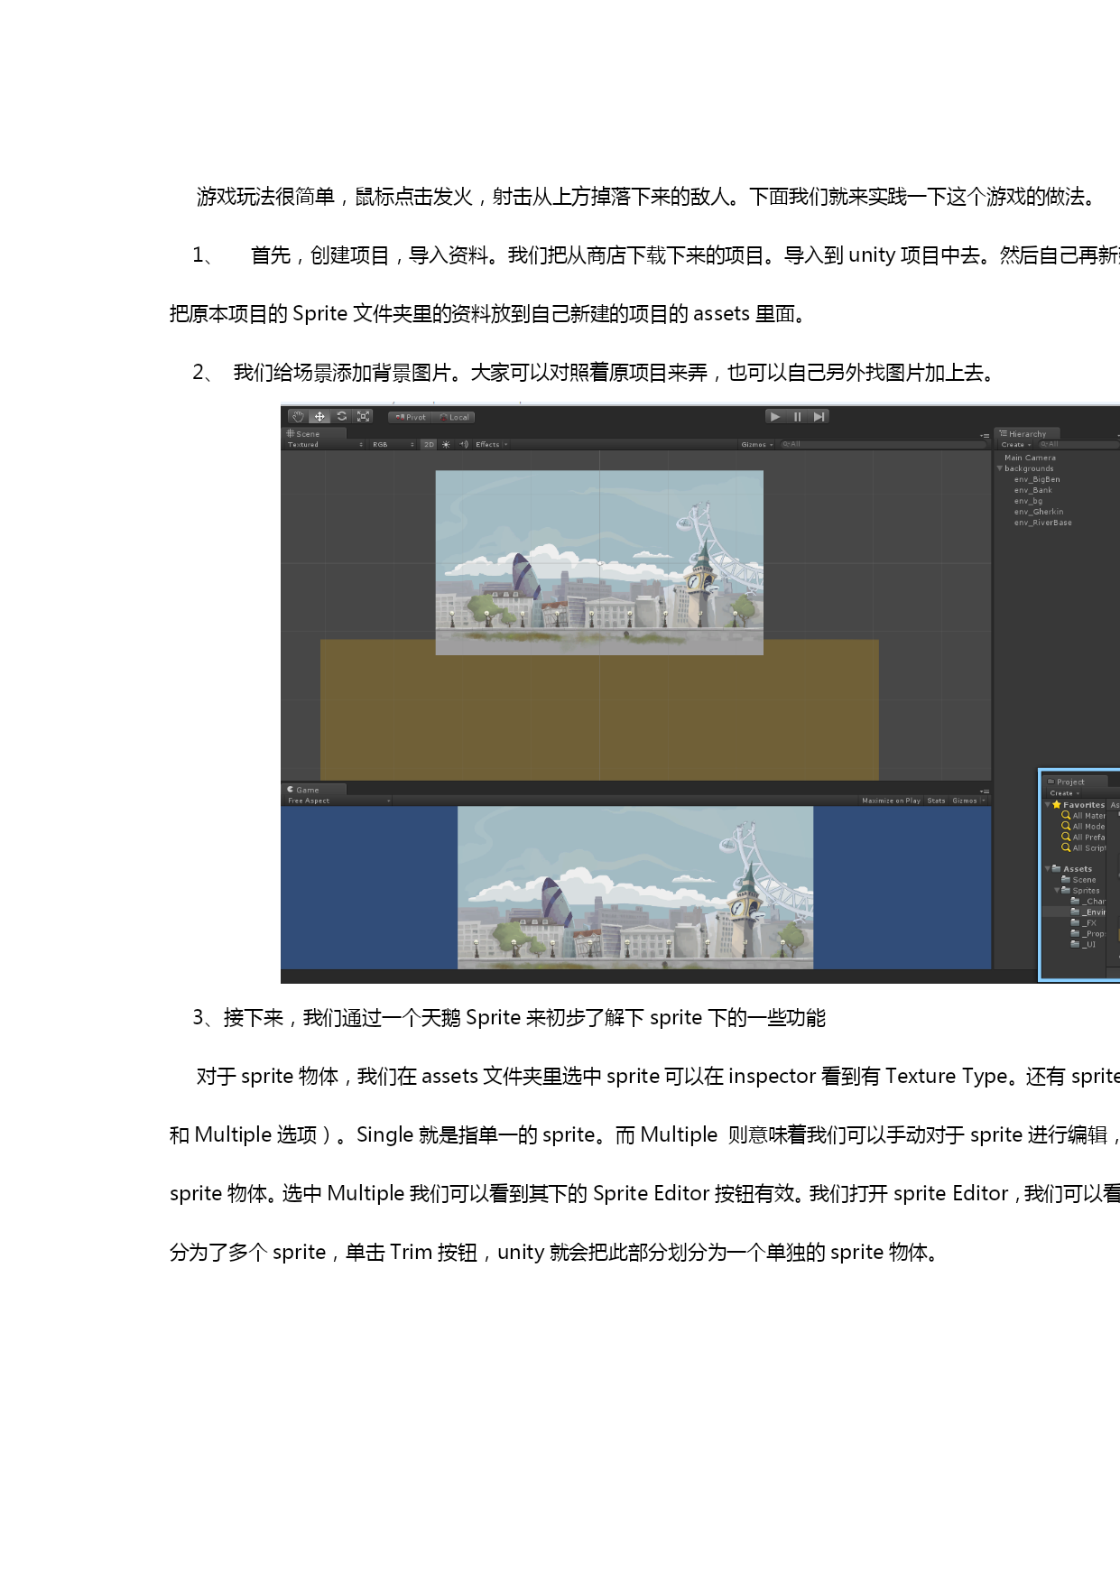Collapse the Favorites group in Project
Screen dimensions: 1120x1583
tap(1048, 805)
